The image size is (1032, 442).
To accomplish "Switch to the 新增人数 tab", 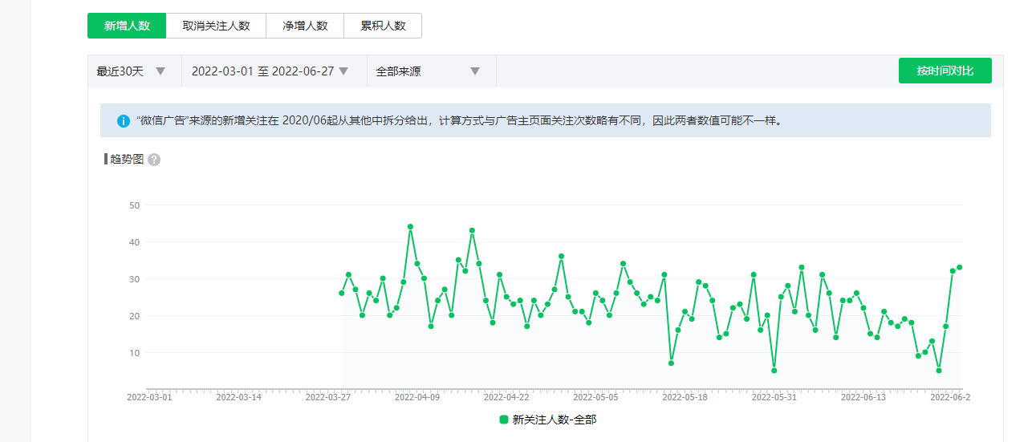I will click(x=127, y=26).
